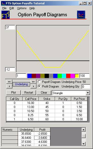Click the single left arrow button
The width and height of the screenshot is (93, 149).
click(x=9, y=86)
